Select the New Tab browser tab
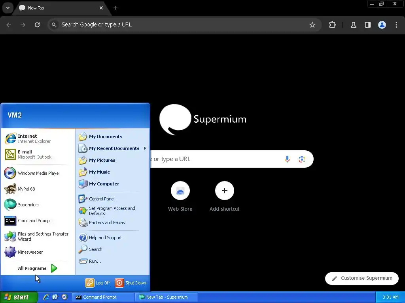 (x=62, y=8)
